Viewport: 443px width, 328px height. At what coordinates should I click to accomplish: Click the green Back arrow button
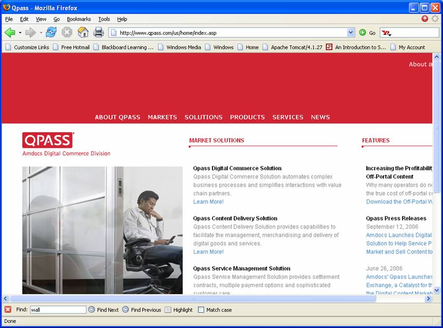[10, 33]
